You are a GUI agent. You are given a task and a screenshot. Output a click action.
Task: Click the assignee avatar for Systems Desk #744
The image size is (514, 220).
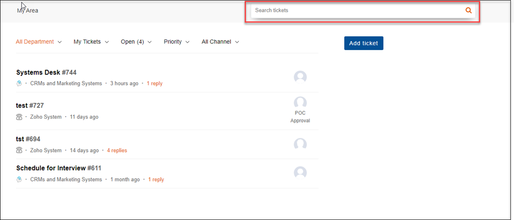pos(300,77)
